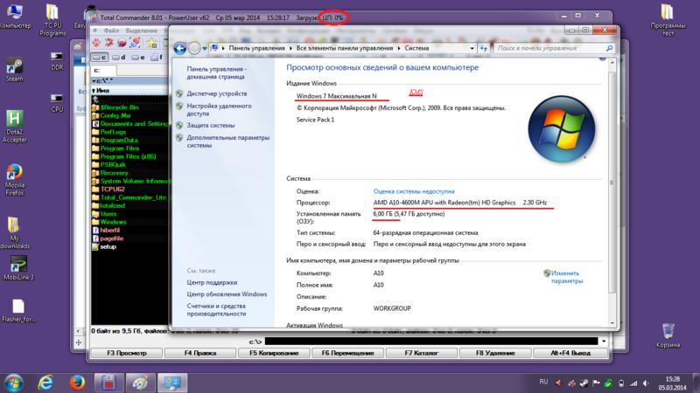Open address bar history dropdown arrow
700x393 pixels.
472,48
